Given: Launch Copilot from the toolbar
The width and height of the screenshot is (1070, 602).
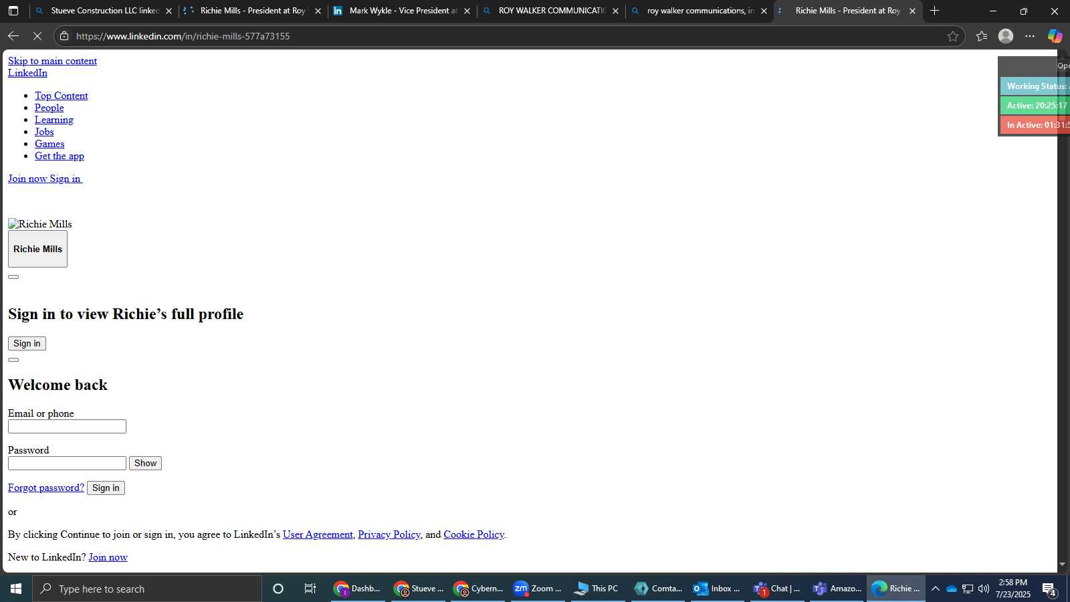Looking at the screenshot, I should coord(1055,36).
